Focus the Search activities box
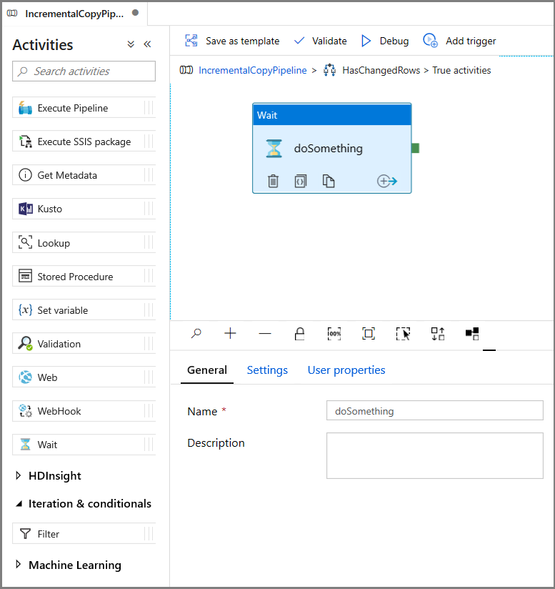The image size is (555, 589). coord(84,71)
